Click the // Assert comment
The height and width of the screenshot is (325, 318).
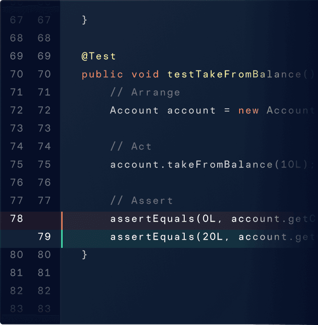(x=141, y=201)
